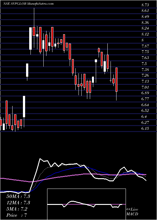
Task: Click the 8.73 price axis label
Action: (x=145, y=5)
